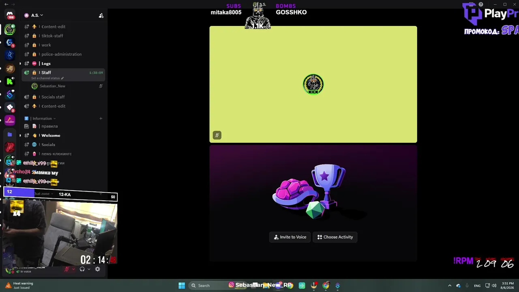Select Sebastian_New in Staff voice channel
519x292 pixels.
[67, 86]
